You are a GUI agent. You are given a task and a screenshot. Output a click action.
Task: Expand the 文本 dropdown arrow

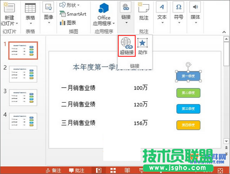coord(163,23)
